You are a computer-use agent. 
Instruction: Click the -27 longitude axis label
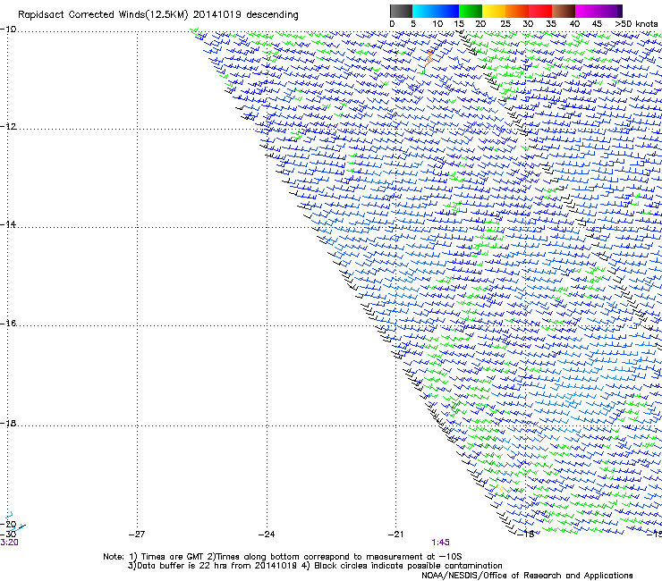(x=137, y=535)
